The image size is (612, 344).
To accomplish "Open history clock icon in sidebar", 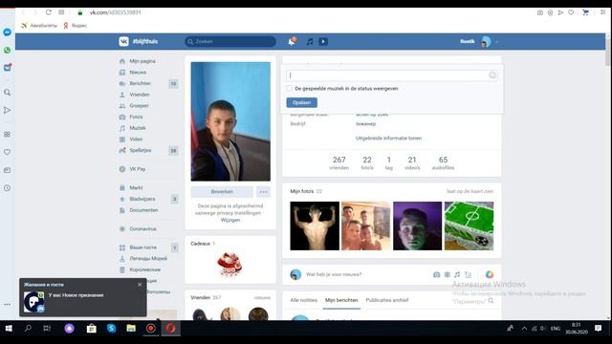I will (x=7, y=188).
